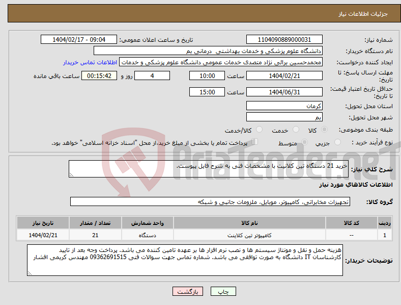Image resolution: width=401 pixels, height=305 pixels.
Task: Click the price validity time field 15:00
Action: click(x=207, y=92)
